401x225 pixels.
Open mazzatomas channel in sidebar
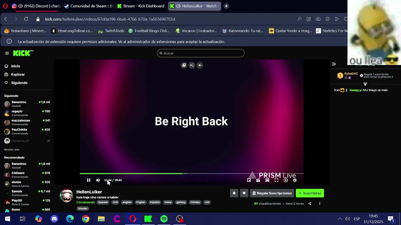[27, 122]
